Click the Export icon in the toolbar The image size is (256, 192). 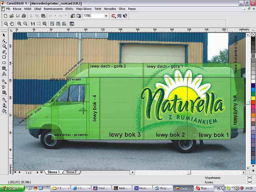tap(79, 16)
